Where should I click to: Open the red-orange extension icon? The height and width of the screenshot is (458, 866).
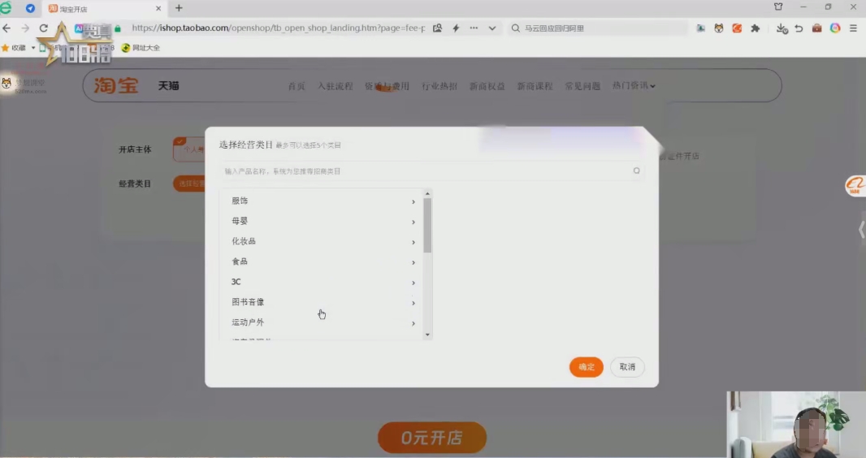[737, 28]
